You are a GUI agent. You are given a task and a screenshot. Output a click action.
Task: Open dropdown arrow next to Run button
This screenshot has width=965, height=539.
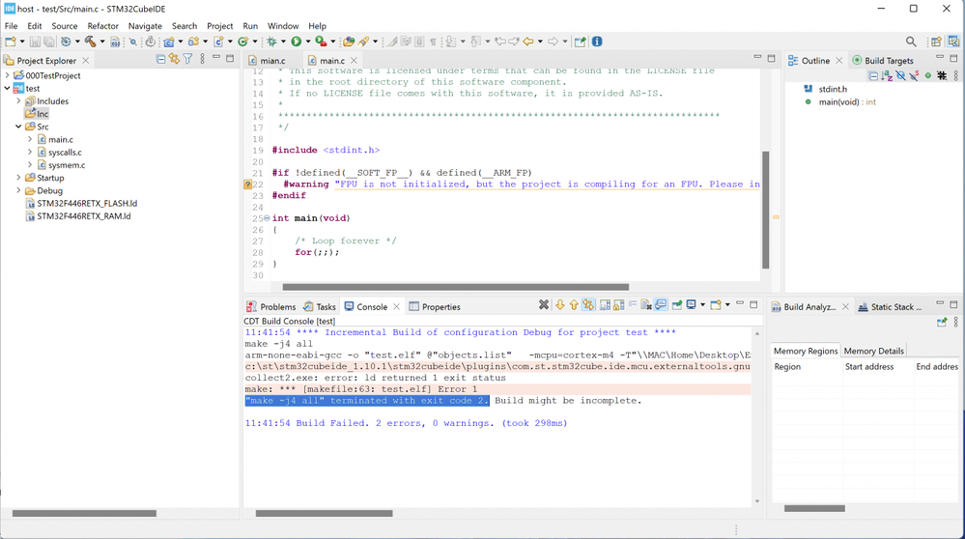(x=308, y=42)
